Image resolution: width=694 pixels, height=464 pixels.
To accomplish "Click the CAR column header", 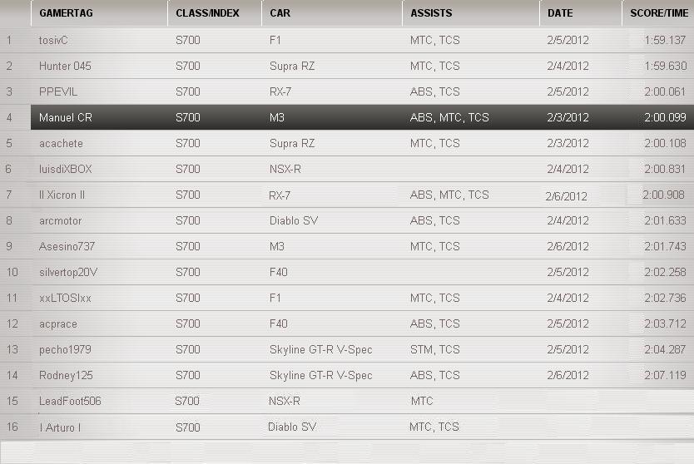I will (279, 13).
